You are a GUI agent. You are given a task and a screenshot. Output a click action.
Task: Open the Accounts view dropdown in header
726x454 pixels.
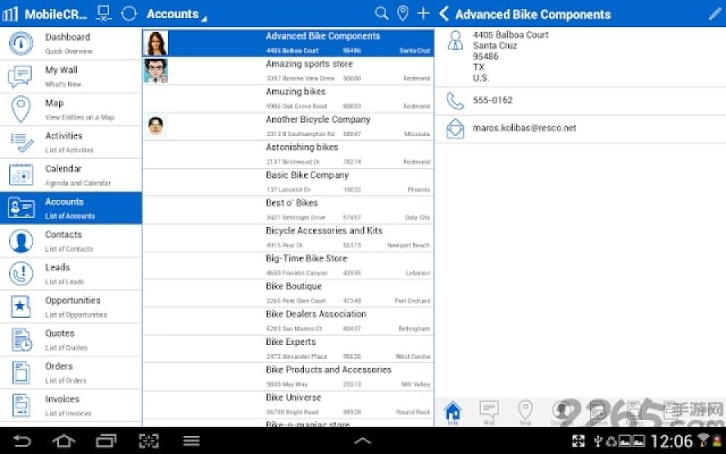(176, 14)
